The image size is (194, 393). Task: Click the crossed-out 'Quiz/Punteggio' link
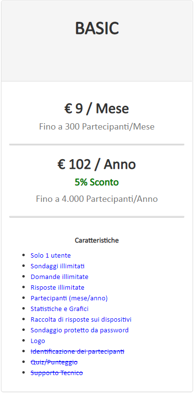coord(54,362)
